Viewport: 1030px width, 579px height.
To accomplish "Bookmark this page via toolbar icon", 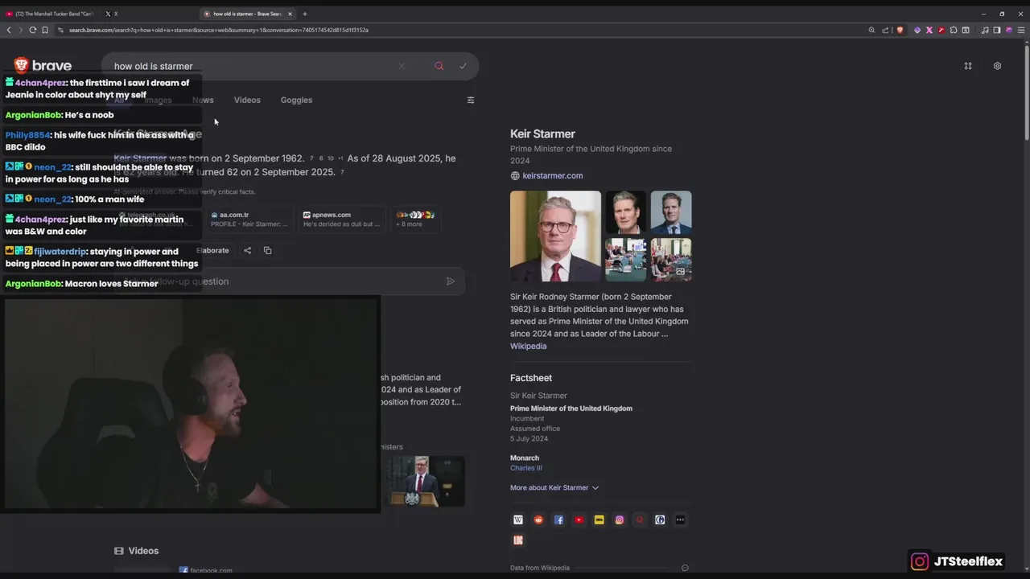I will [45, 30].
